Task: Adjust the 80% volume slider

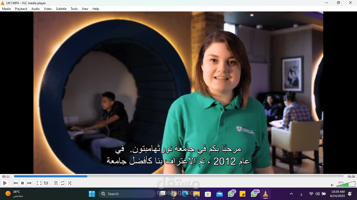Action: pyautogui.click(x=346, y=184)
